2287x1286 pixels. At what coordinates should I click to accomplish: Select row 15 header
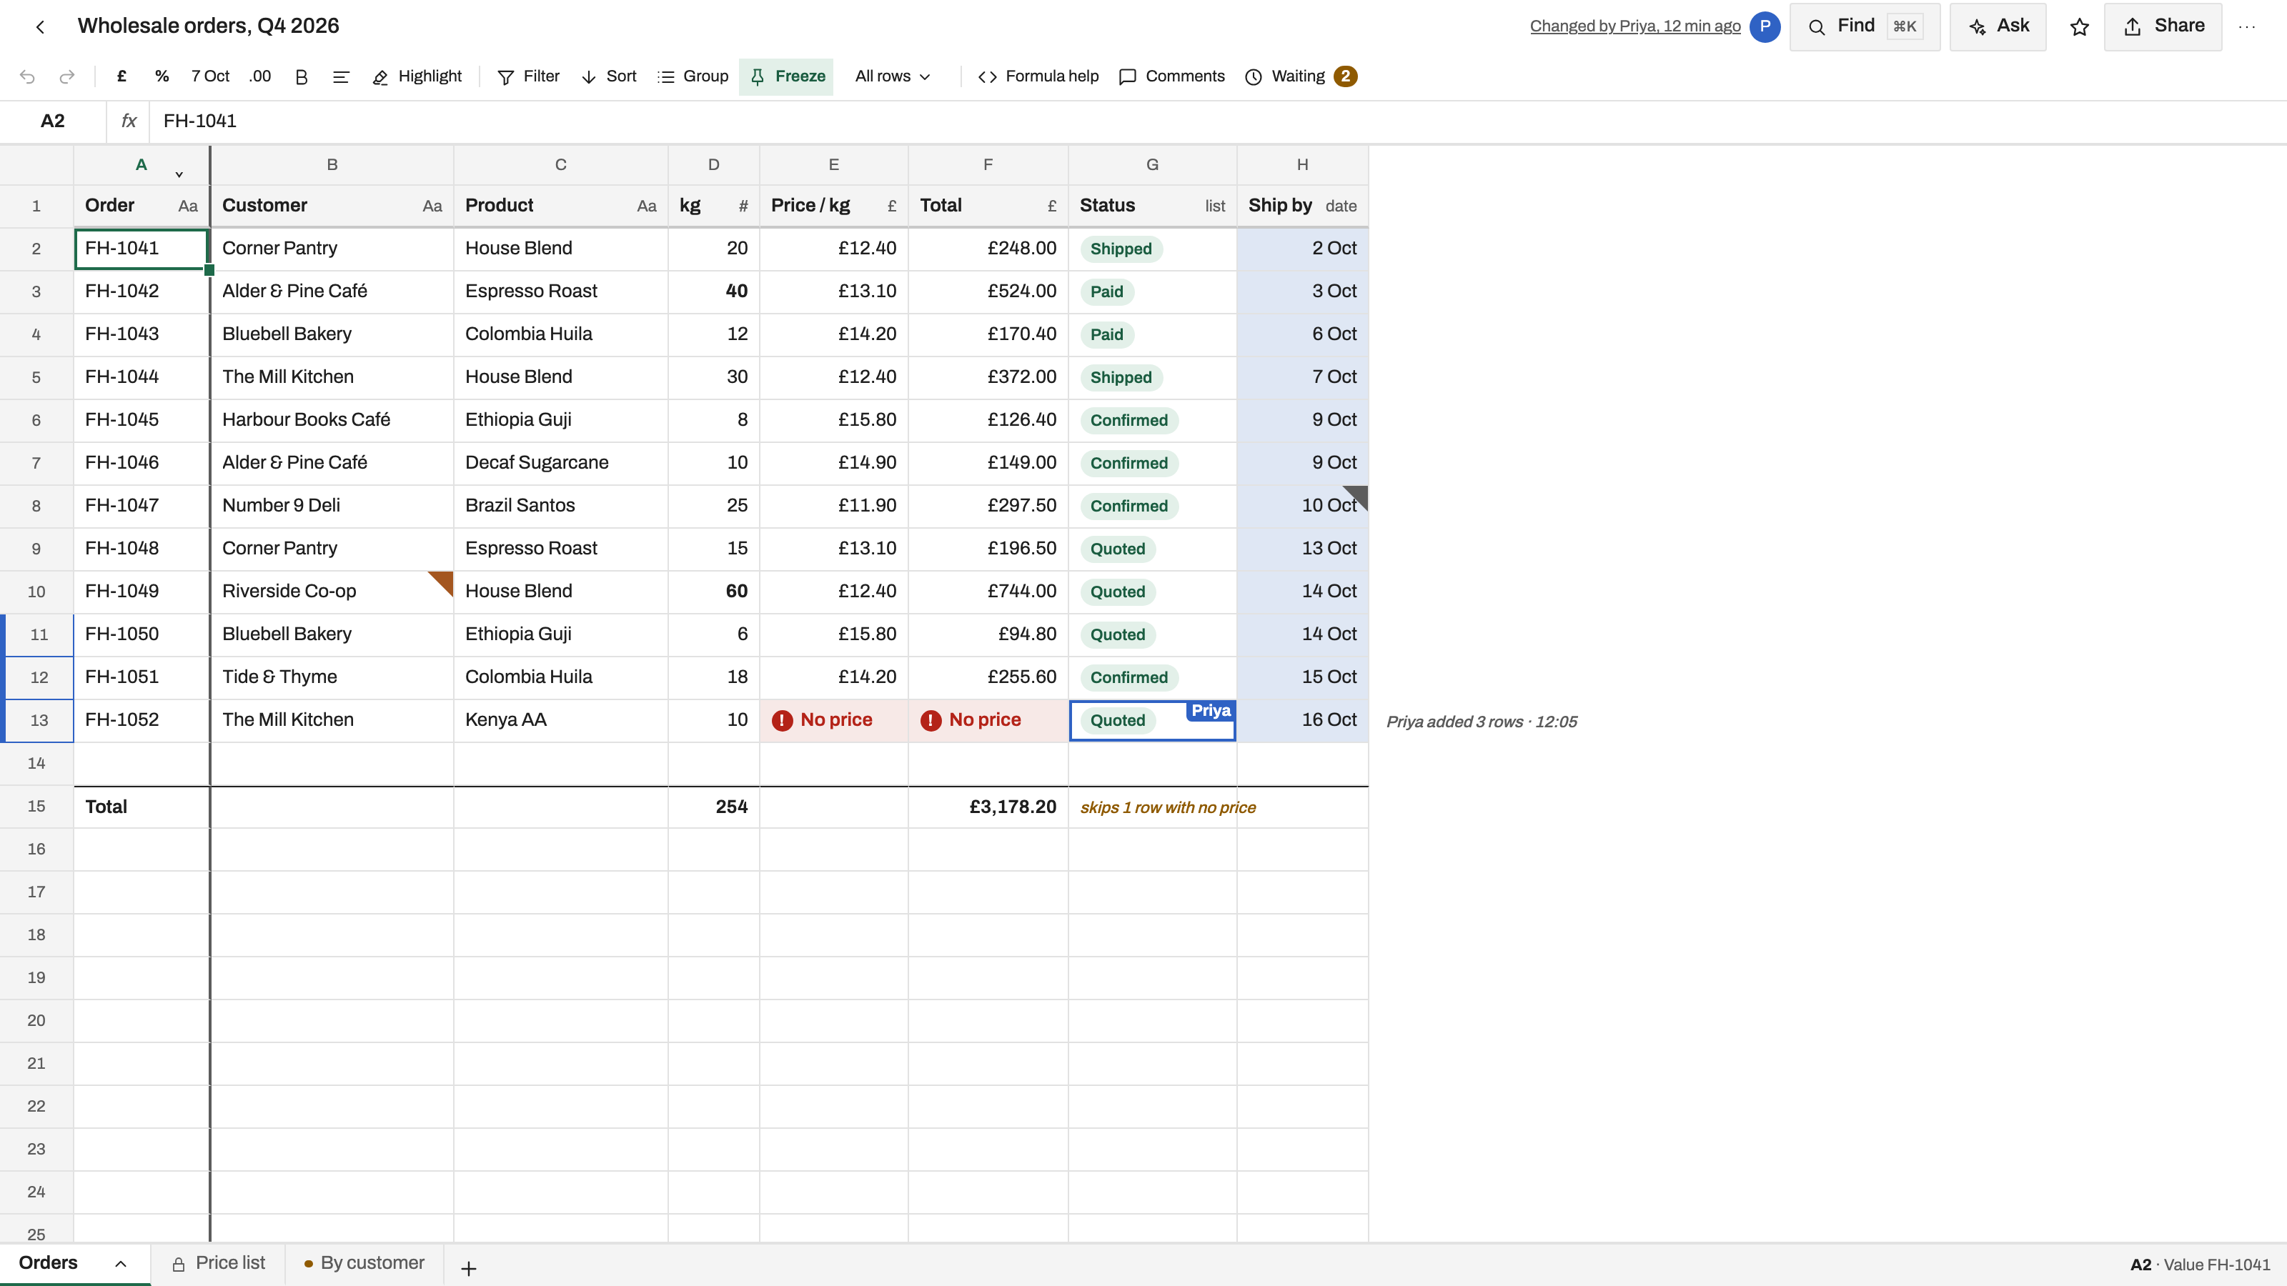(36, 807)
